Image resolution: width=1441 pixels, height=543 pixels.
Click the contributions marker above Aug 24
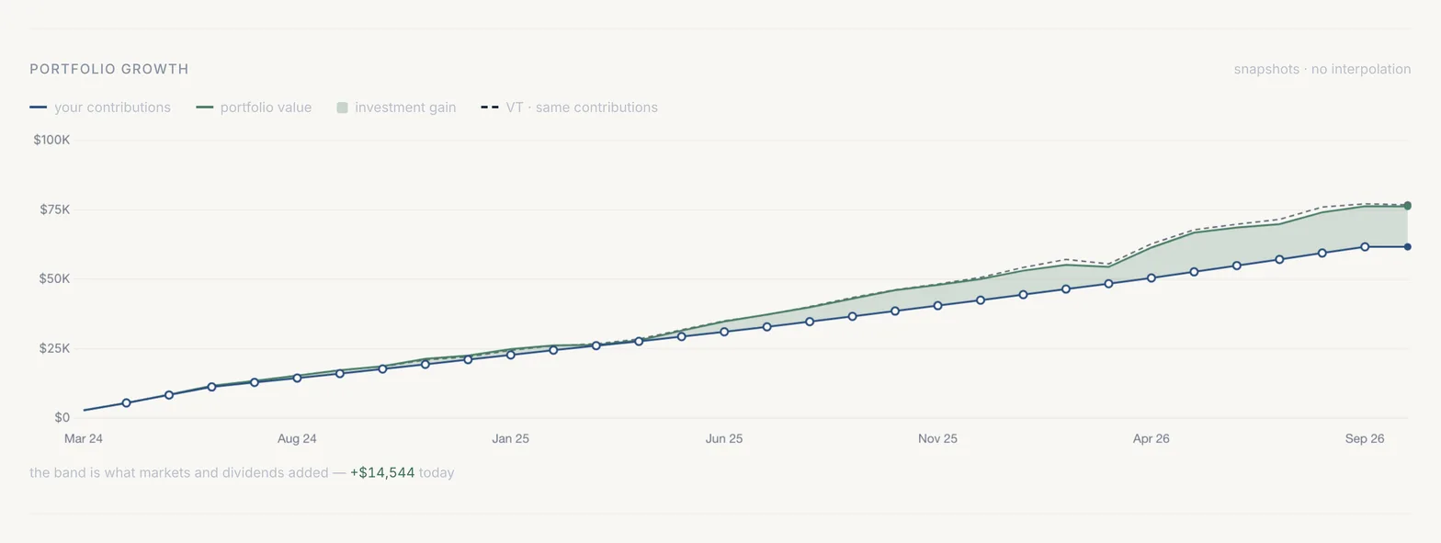(297, 378)
